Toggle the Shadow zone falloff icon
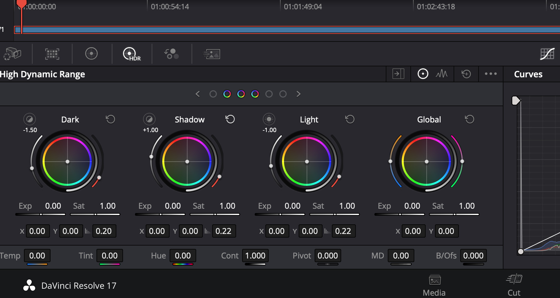 149,119
